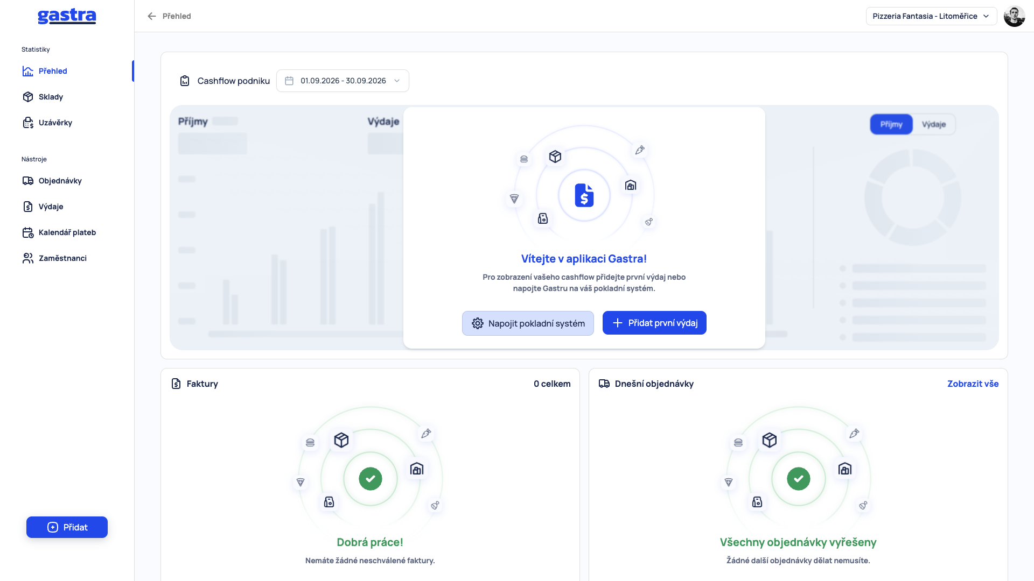Screen dimensions: 1034x581
Task: Click the blue dollar document icon in the welcome card
Action: point(584,195)
